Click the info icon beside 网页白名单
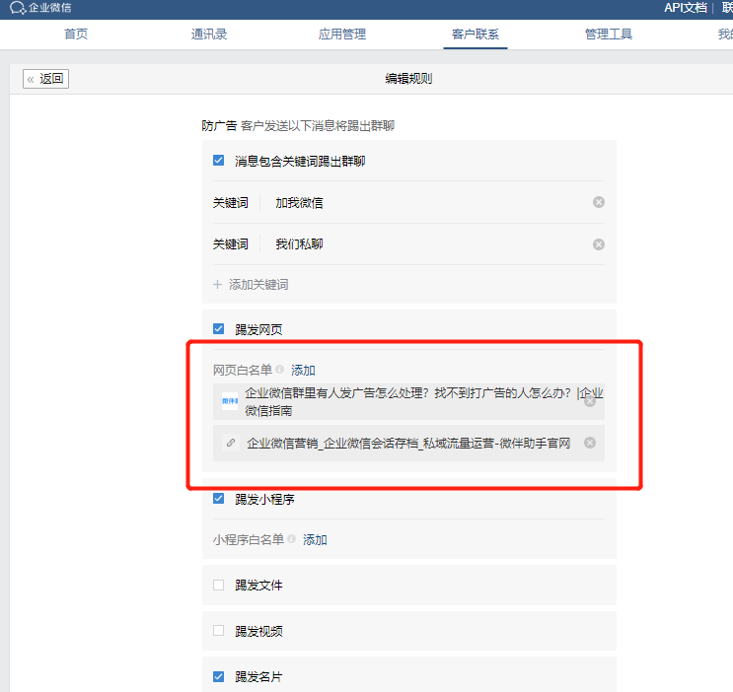Screen dimensions: 733x692 coord(279,369)
